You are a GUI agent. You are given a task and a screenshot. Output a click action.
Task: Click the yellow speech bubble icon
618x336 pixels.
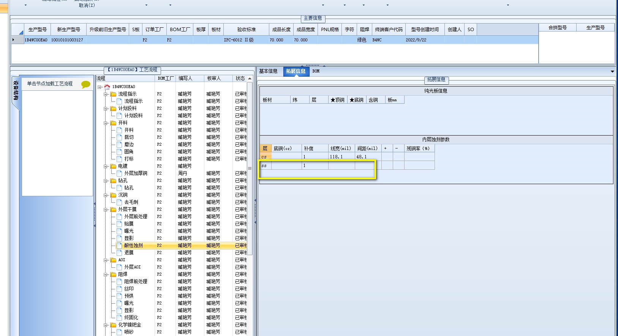(86, 84)
